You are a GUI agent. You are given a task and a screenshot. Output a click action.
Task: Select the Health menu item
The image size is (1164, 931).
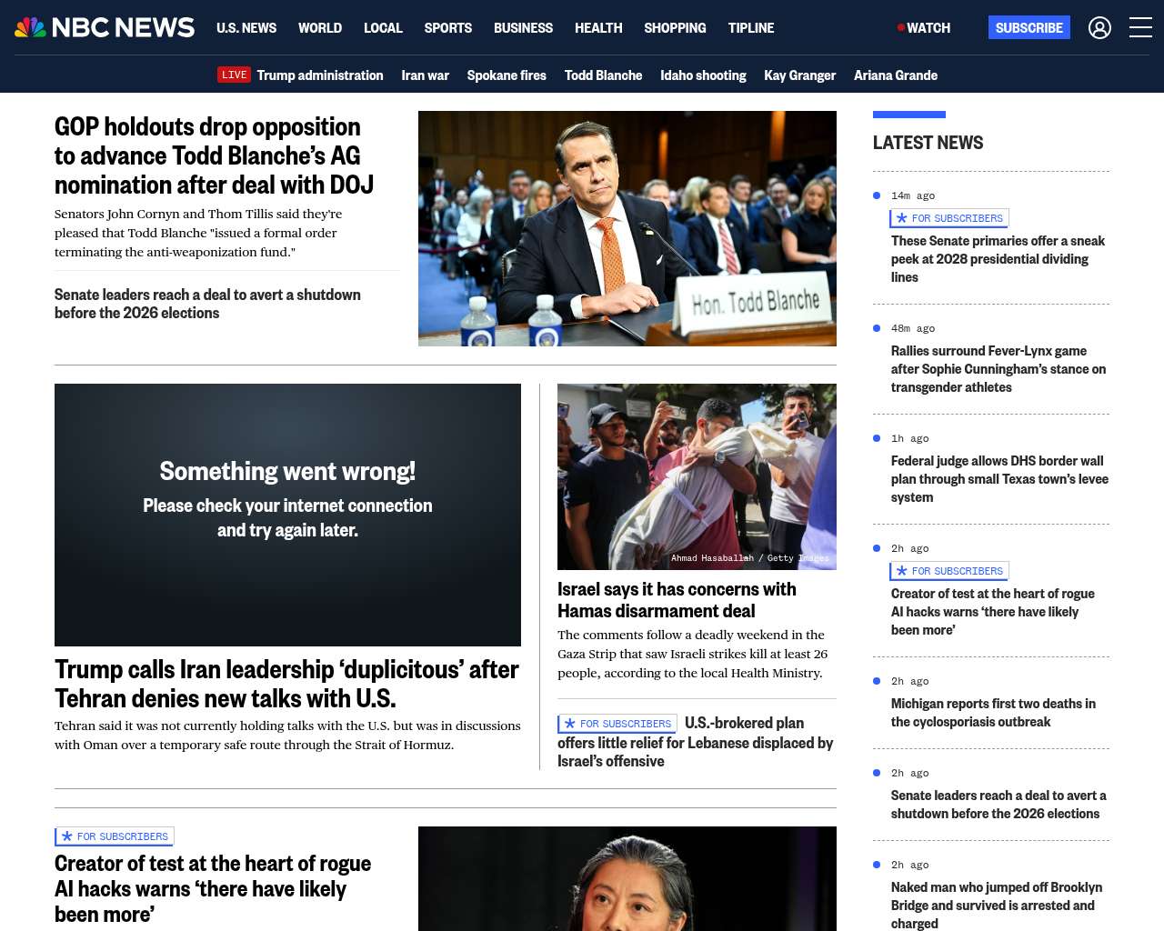point(598,28)
